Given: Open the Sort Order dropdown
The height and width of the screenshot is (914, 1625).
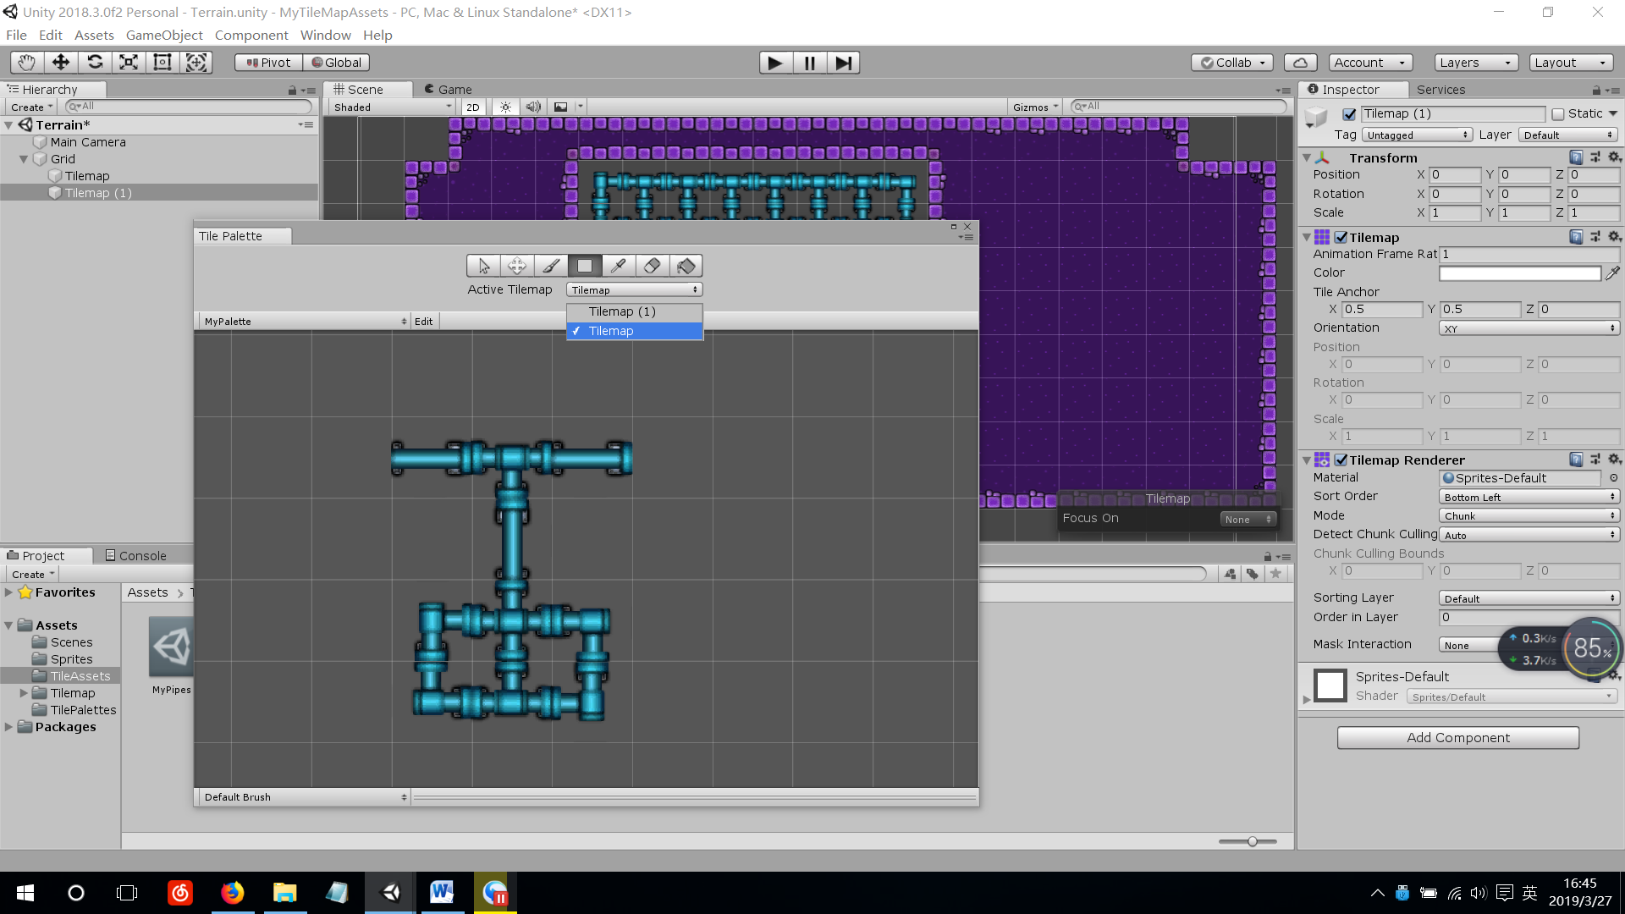Looking at the screenshot, I should 1529,497.
